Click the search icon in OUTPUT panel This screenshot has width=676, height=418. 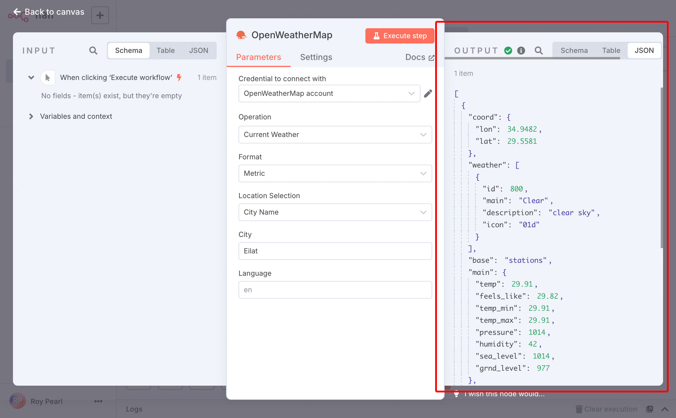pos(539,51)
